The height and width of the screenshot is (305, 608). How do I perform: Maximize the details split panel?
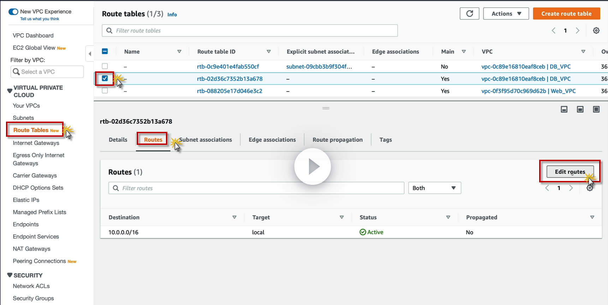(x=596, y=109)
